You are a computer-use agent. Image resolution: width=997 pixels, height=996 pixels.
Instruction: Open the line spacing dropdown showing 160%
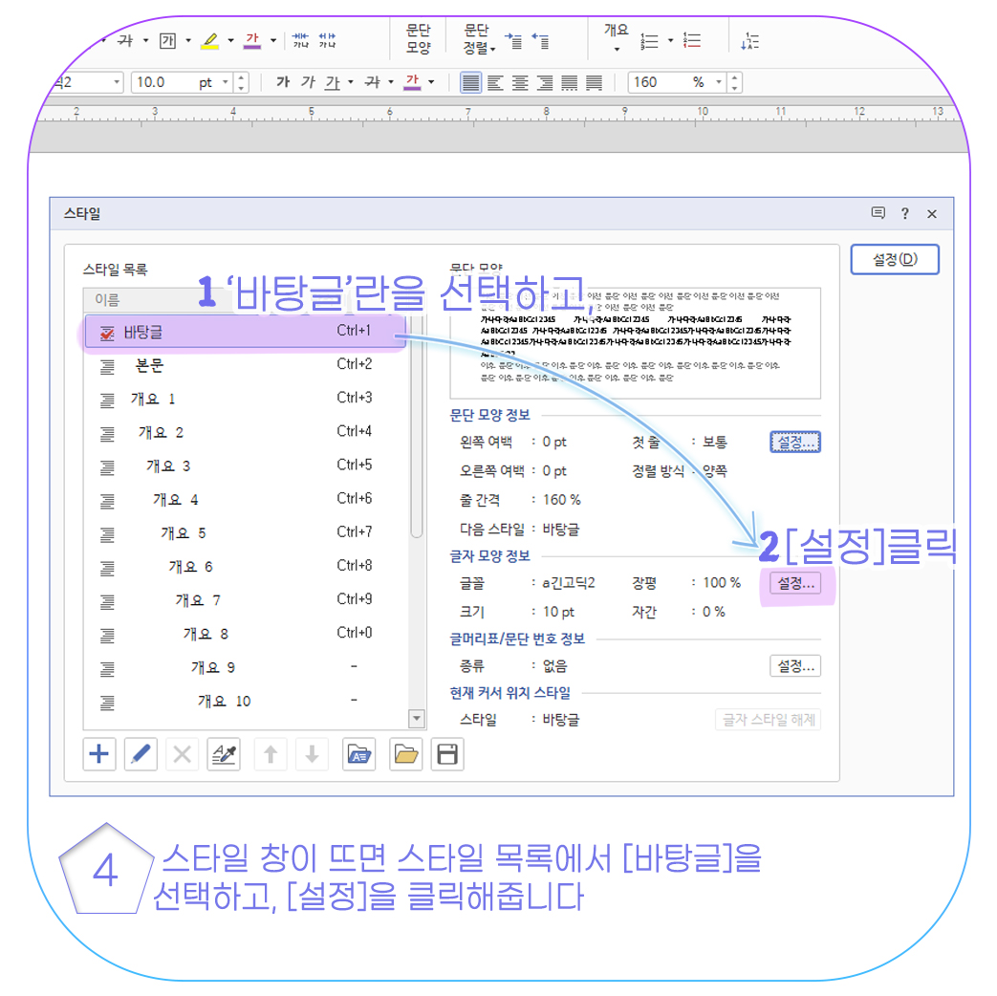click(x=720, y=82)
